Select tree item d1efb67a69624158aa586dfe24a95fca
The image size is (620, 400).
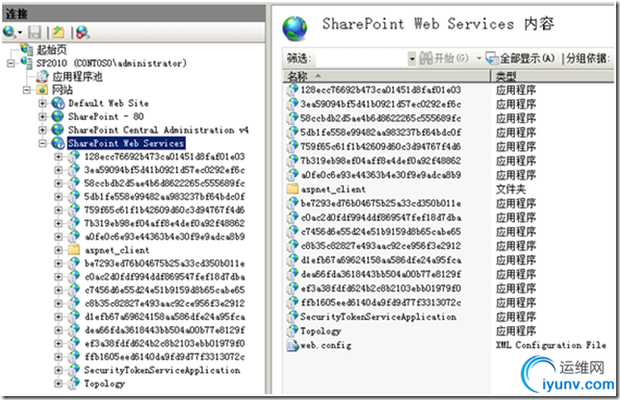pos(165,316)
